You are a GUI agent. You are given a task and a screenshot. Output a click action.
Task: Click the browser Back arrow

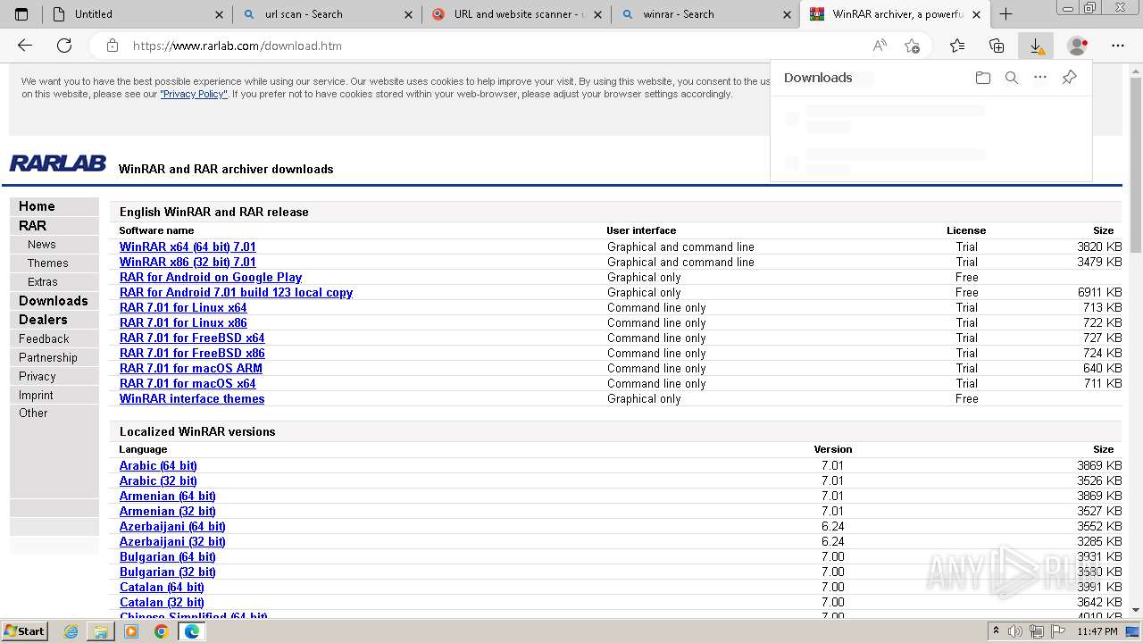tap(25, 46)
